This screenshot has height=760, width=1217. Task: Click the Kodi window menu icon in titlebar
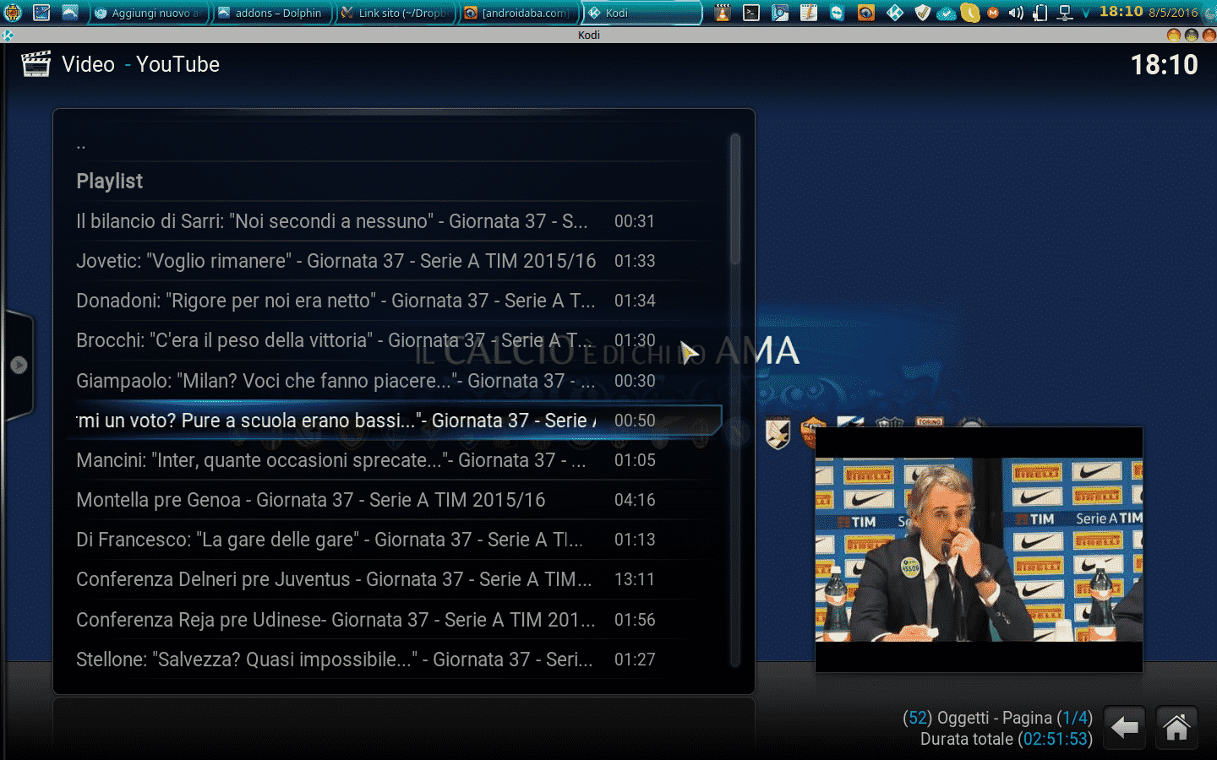point(8,35)
